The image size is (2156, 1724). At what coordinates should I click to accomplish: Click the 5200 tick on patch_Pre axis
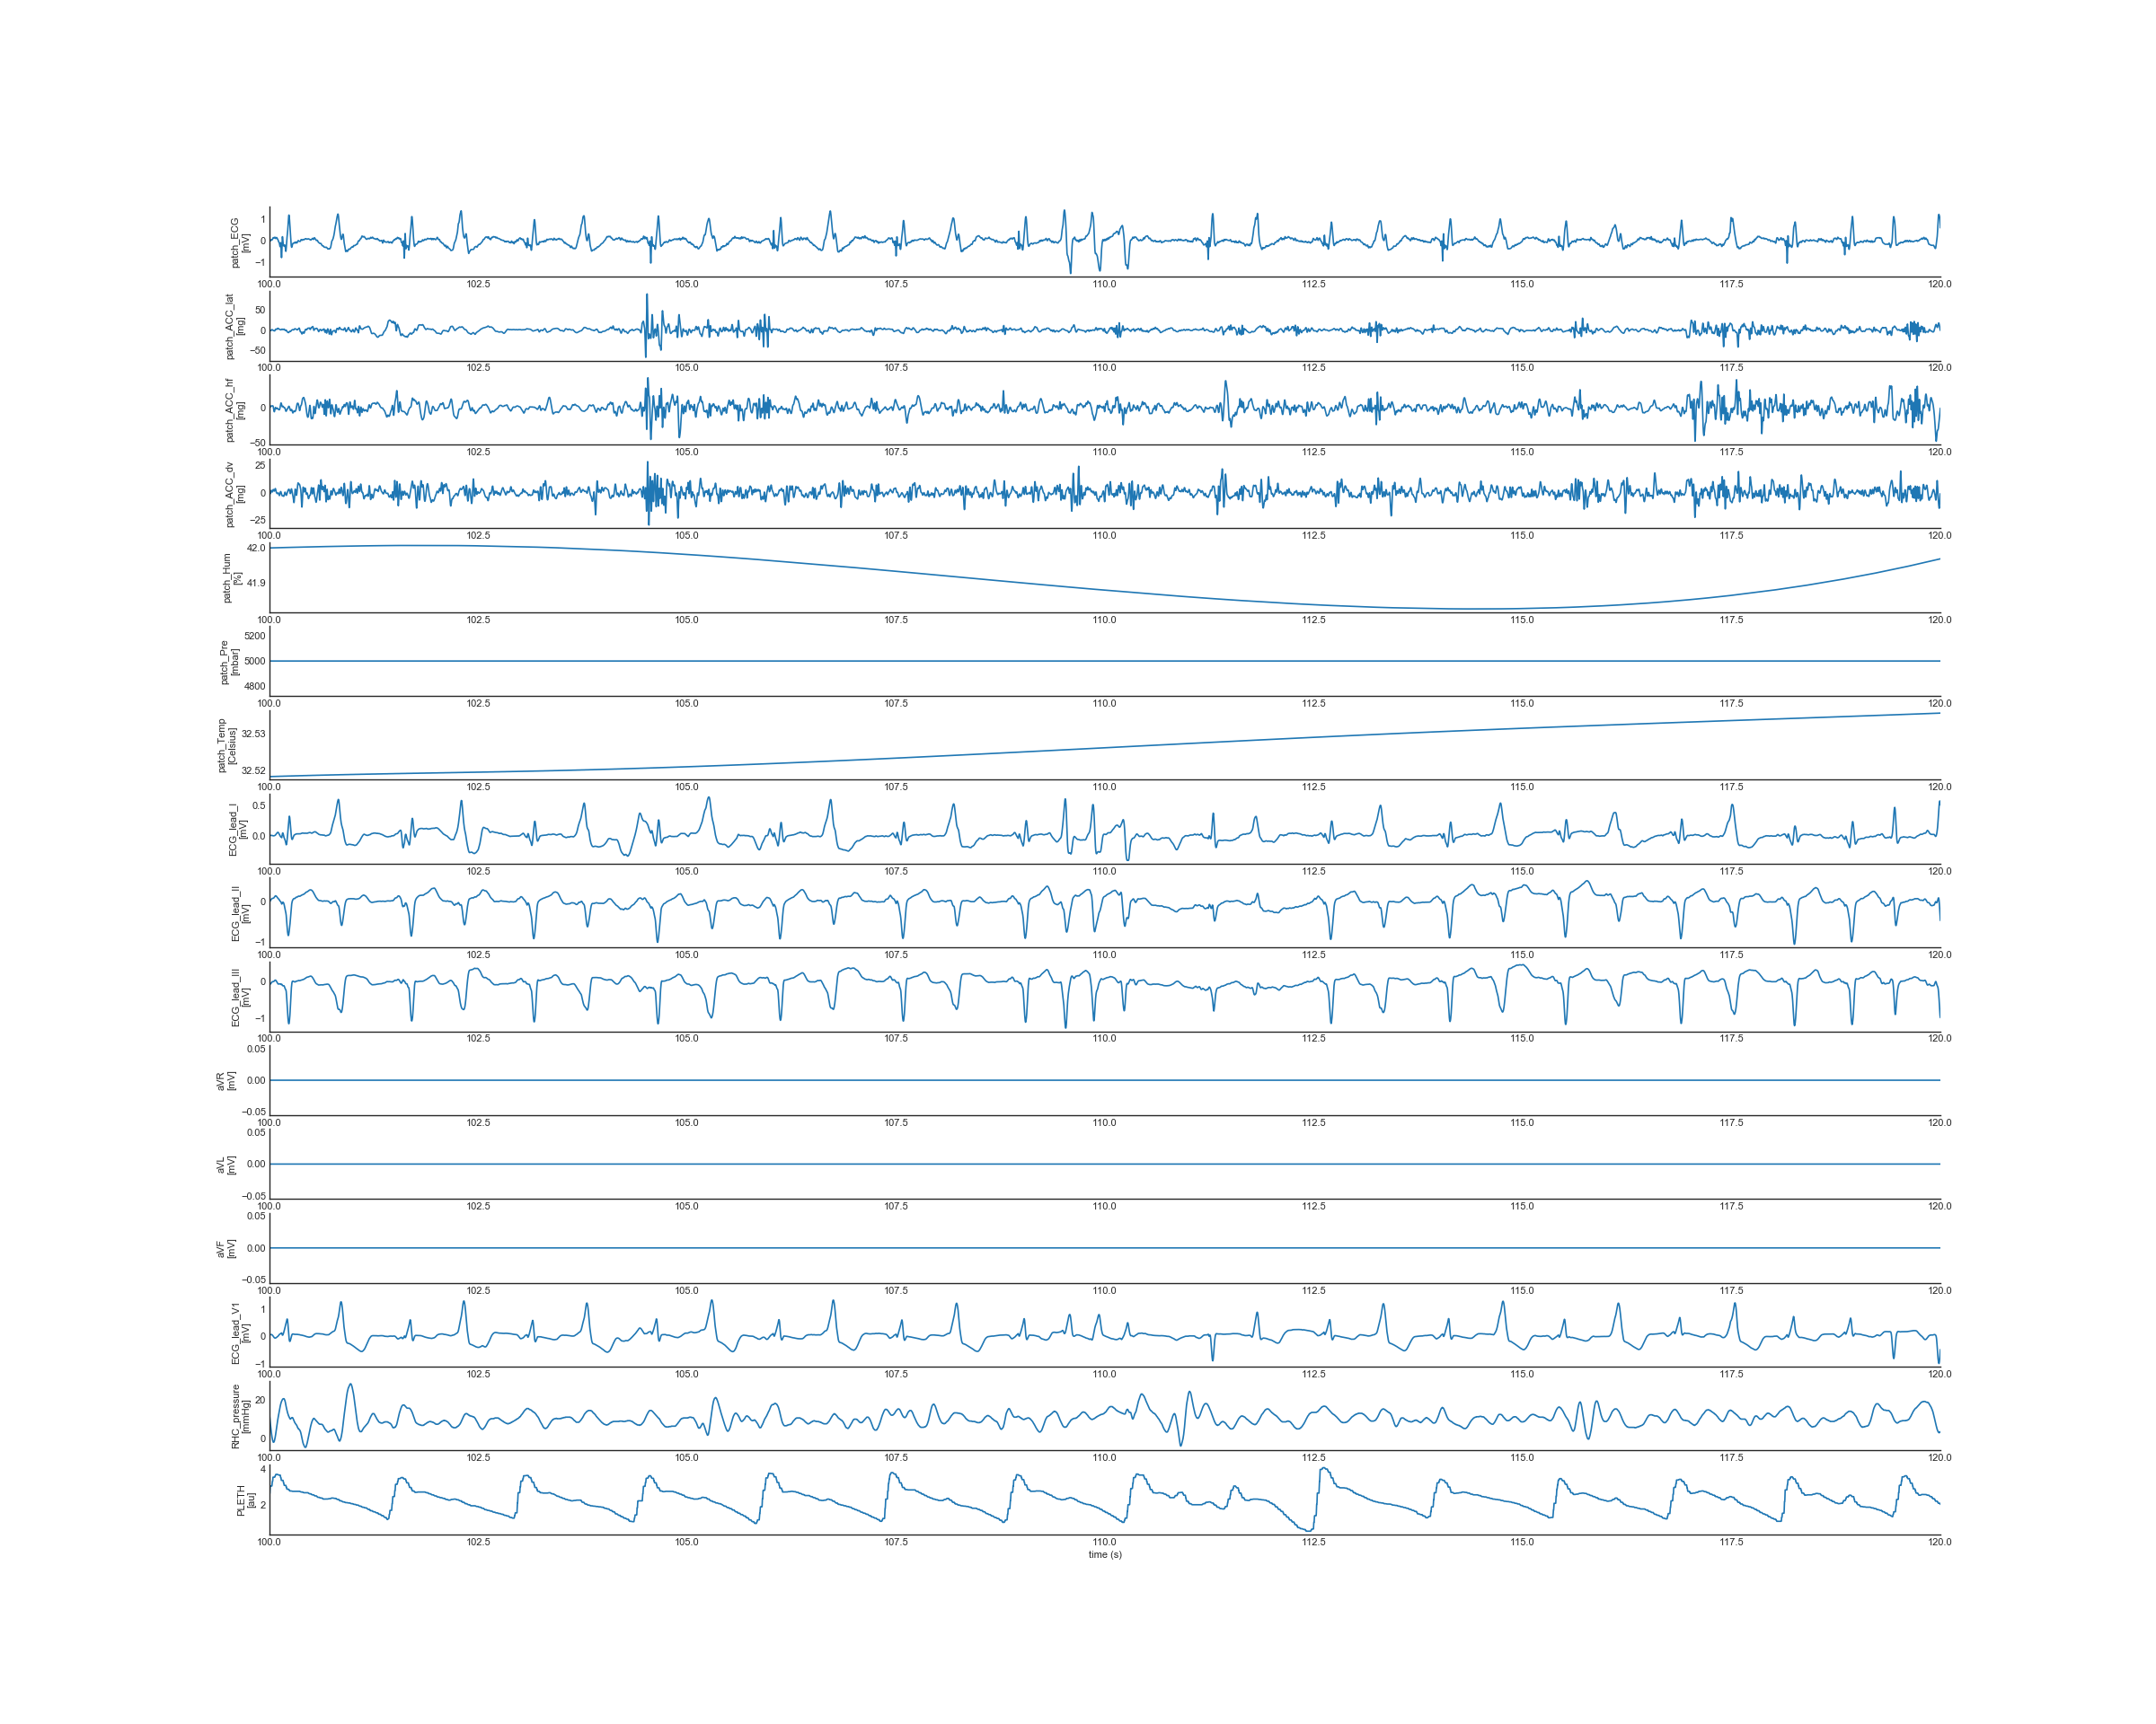pos(255,636)
